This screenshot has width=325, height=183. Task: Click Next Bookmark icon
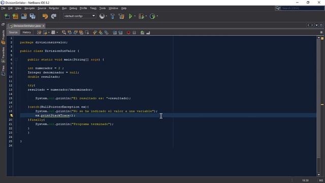(x=101, y=33)
